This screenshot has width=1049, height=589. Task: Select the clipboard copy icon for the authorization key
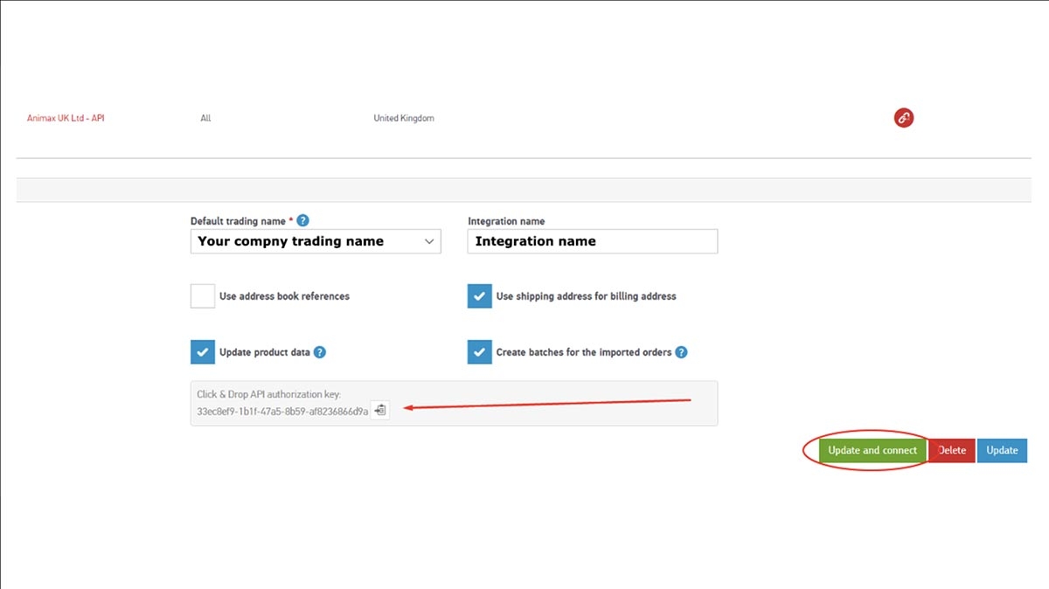click(379, 409)
